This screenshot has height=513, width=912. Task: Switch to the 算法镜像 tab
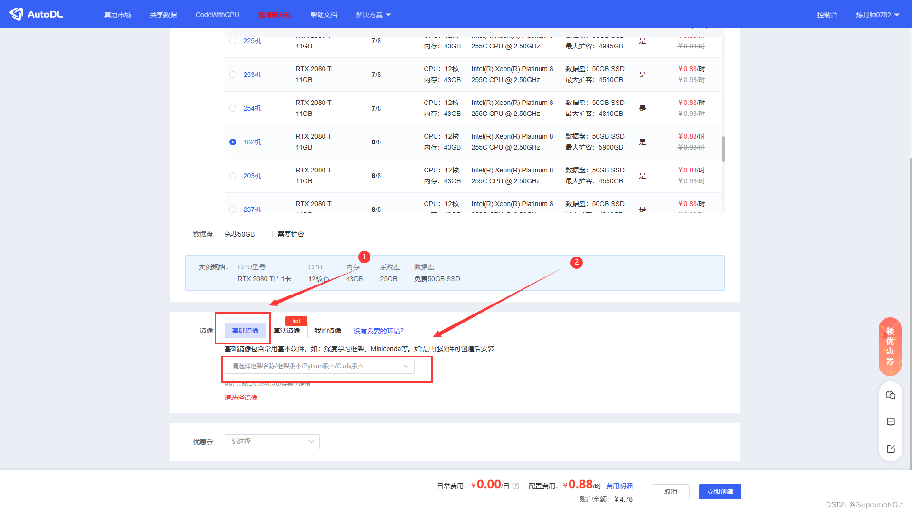[287, 331]
